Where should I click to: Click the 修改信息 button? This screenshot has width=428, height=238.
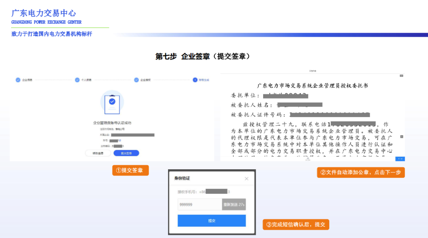coord(97,153)
